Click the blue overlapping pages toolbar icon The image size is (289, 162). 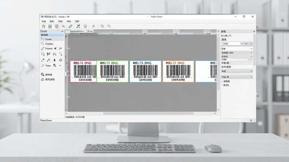57,26
